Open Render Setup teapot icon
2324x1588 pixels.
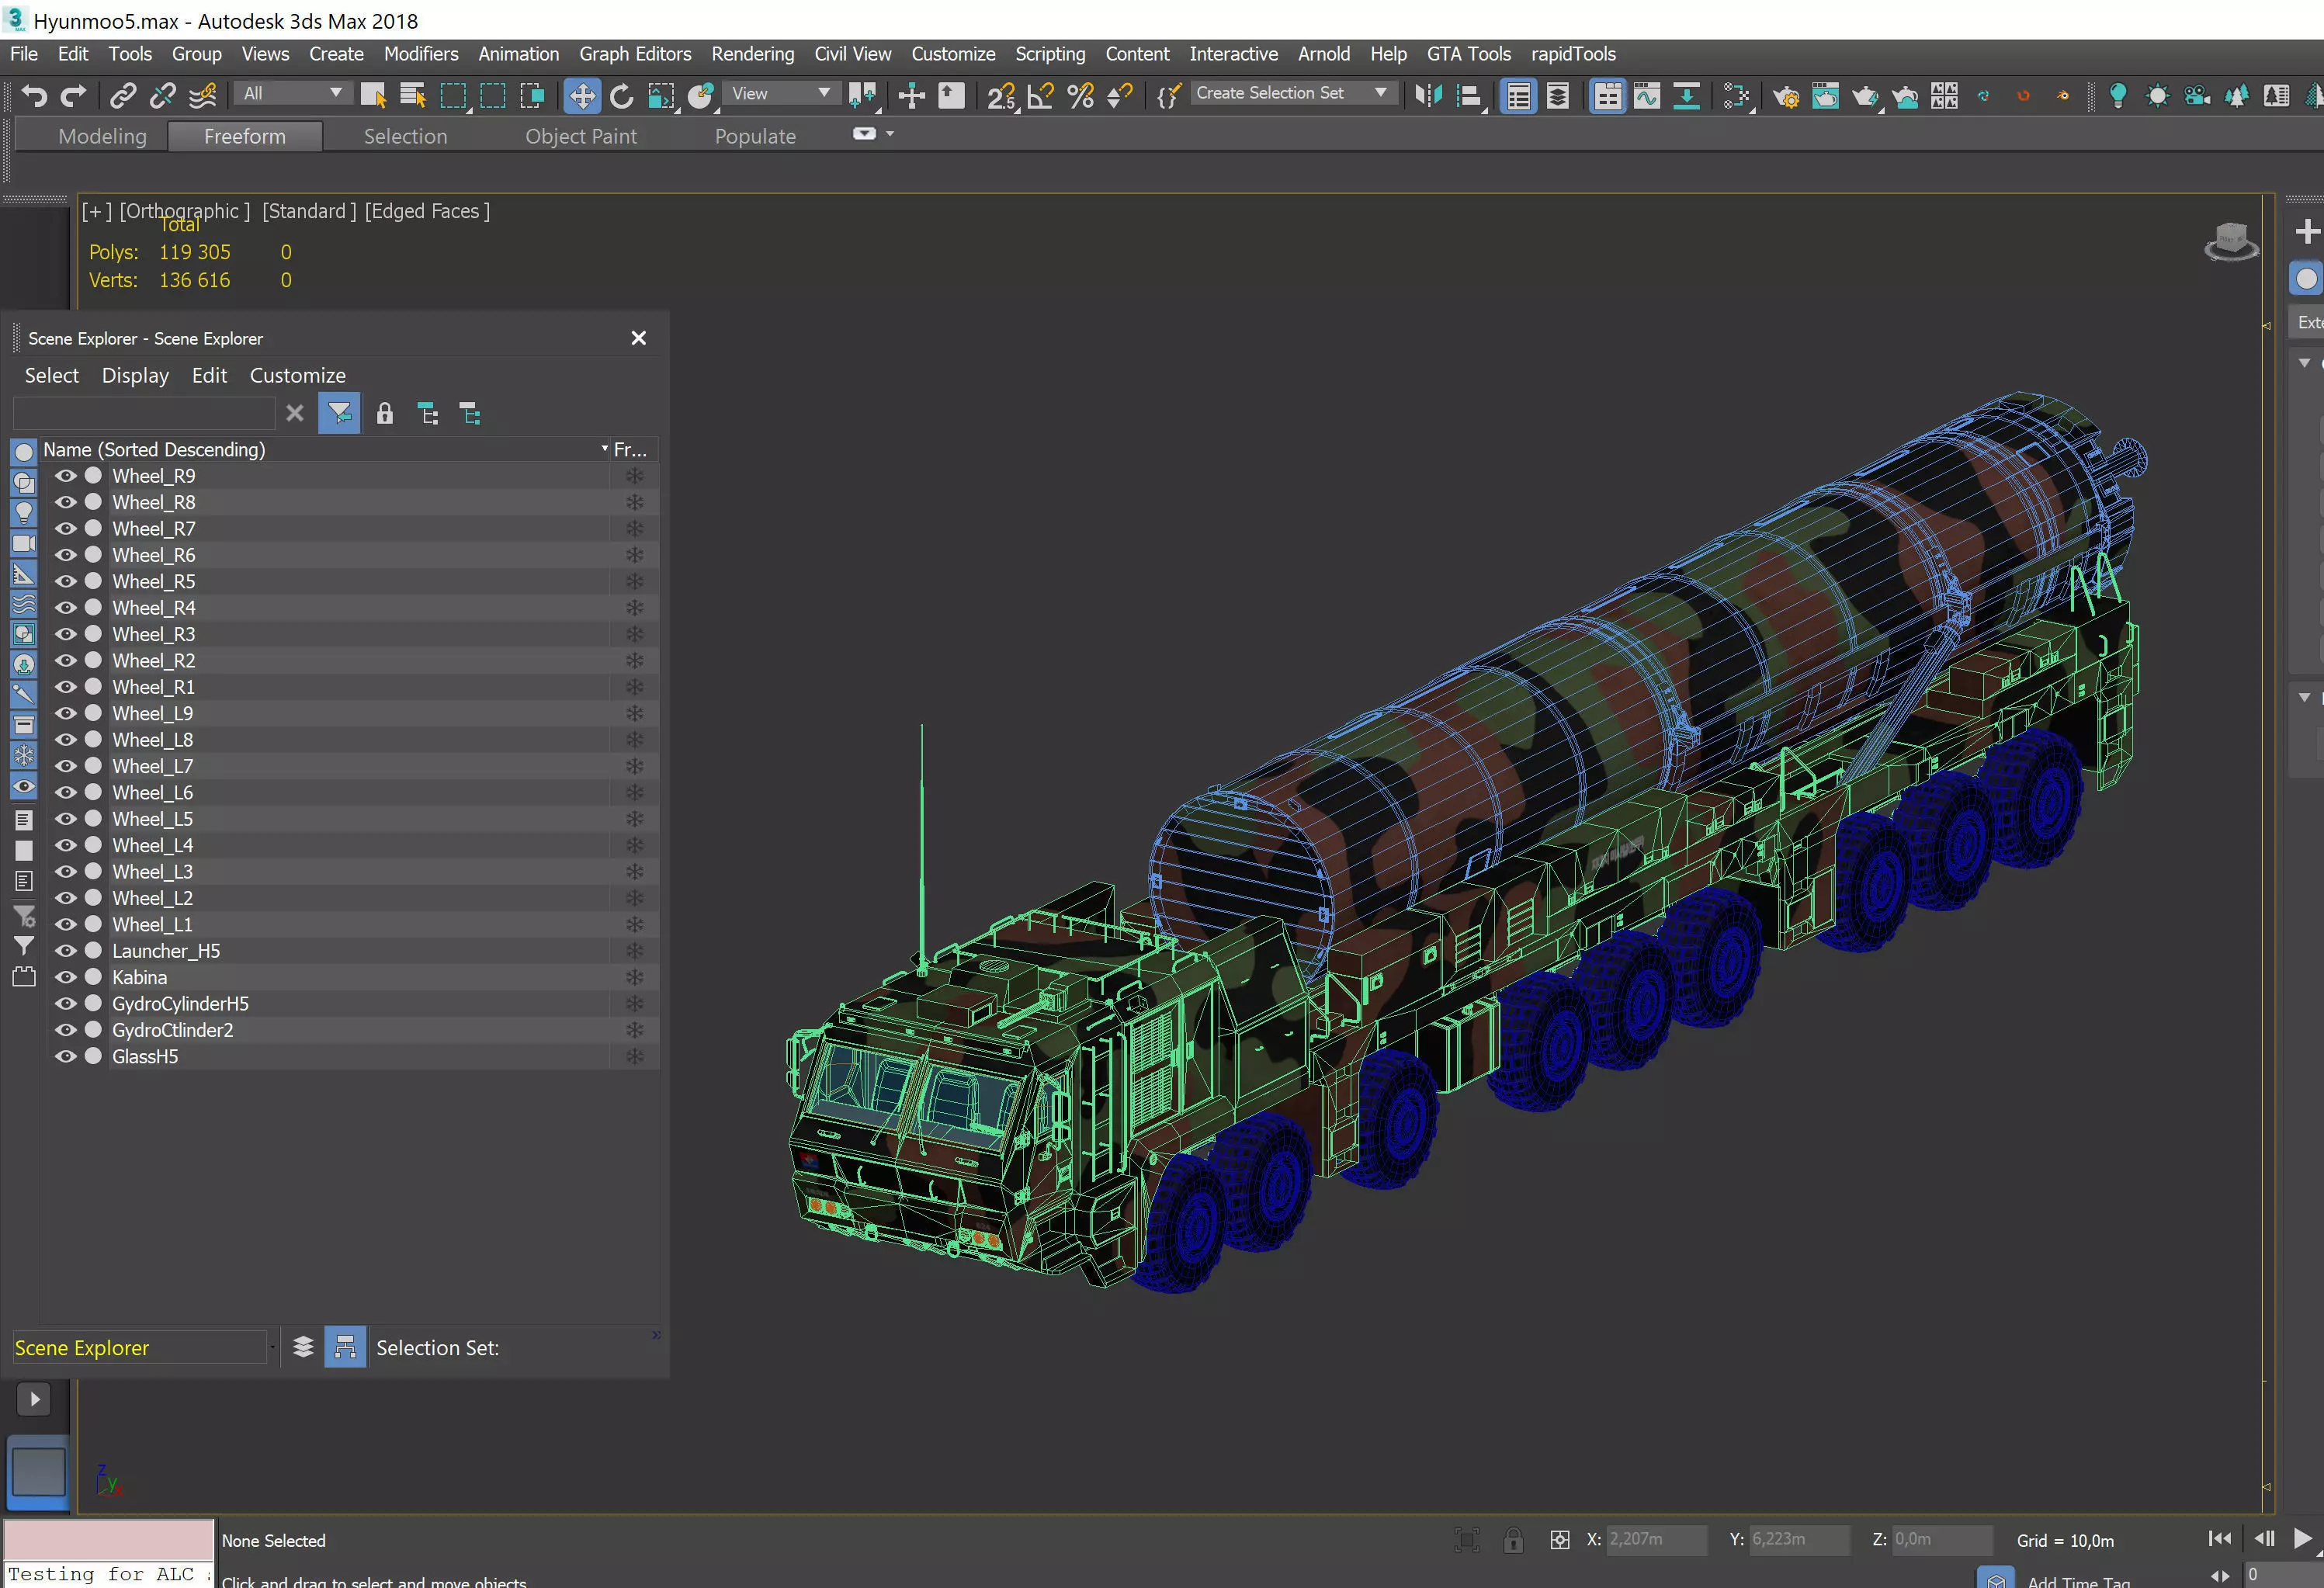click(1785, 96)
